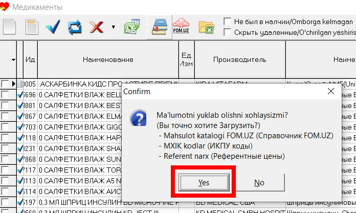Click the Ед. Изм column header

pyautogui.click(x=186, y=59)
